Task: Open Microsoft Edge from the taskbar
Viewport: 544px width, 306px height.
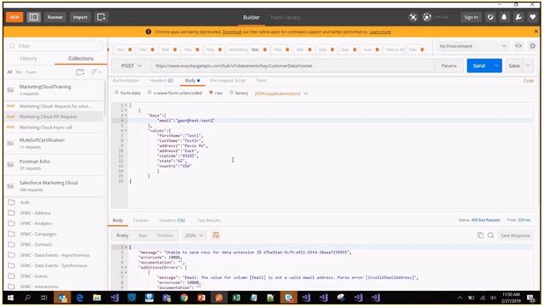Action: click(x=79, y=297)
